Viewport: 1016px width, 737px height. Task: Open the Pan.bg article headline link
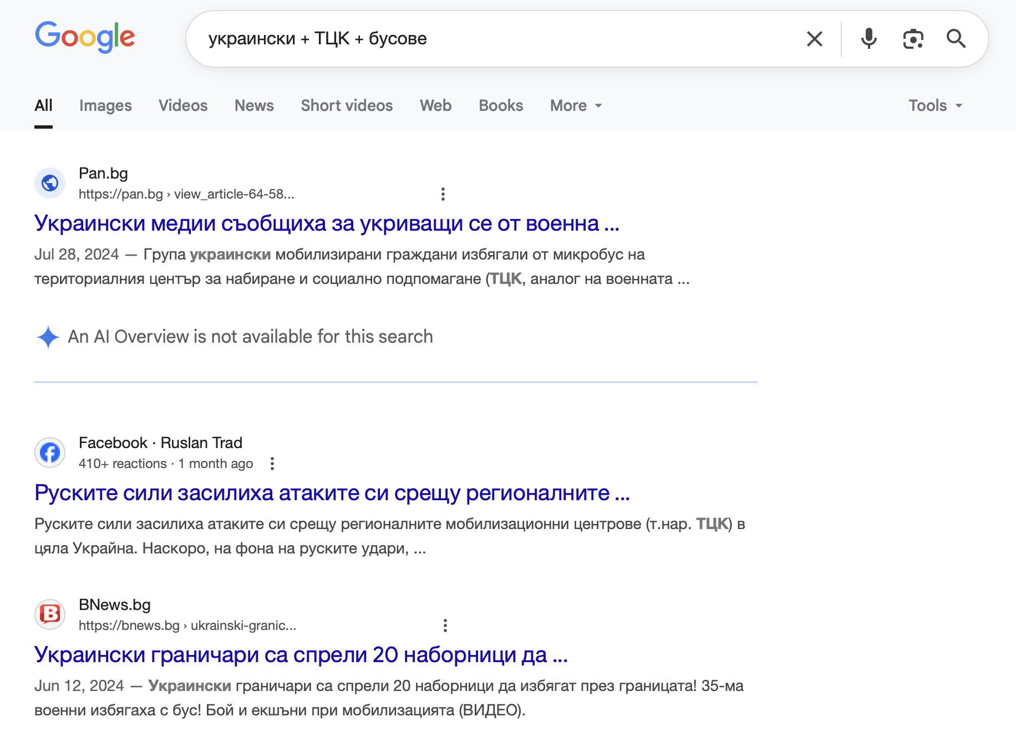(327, 223)
